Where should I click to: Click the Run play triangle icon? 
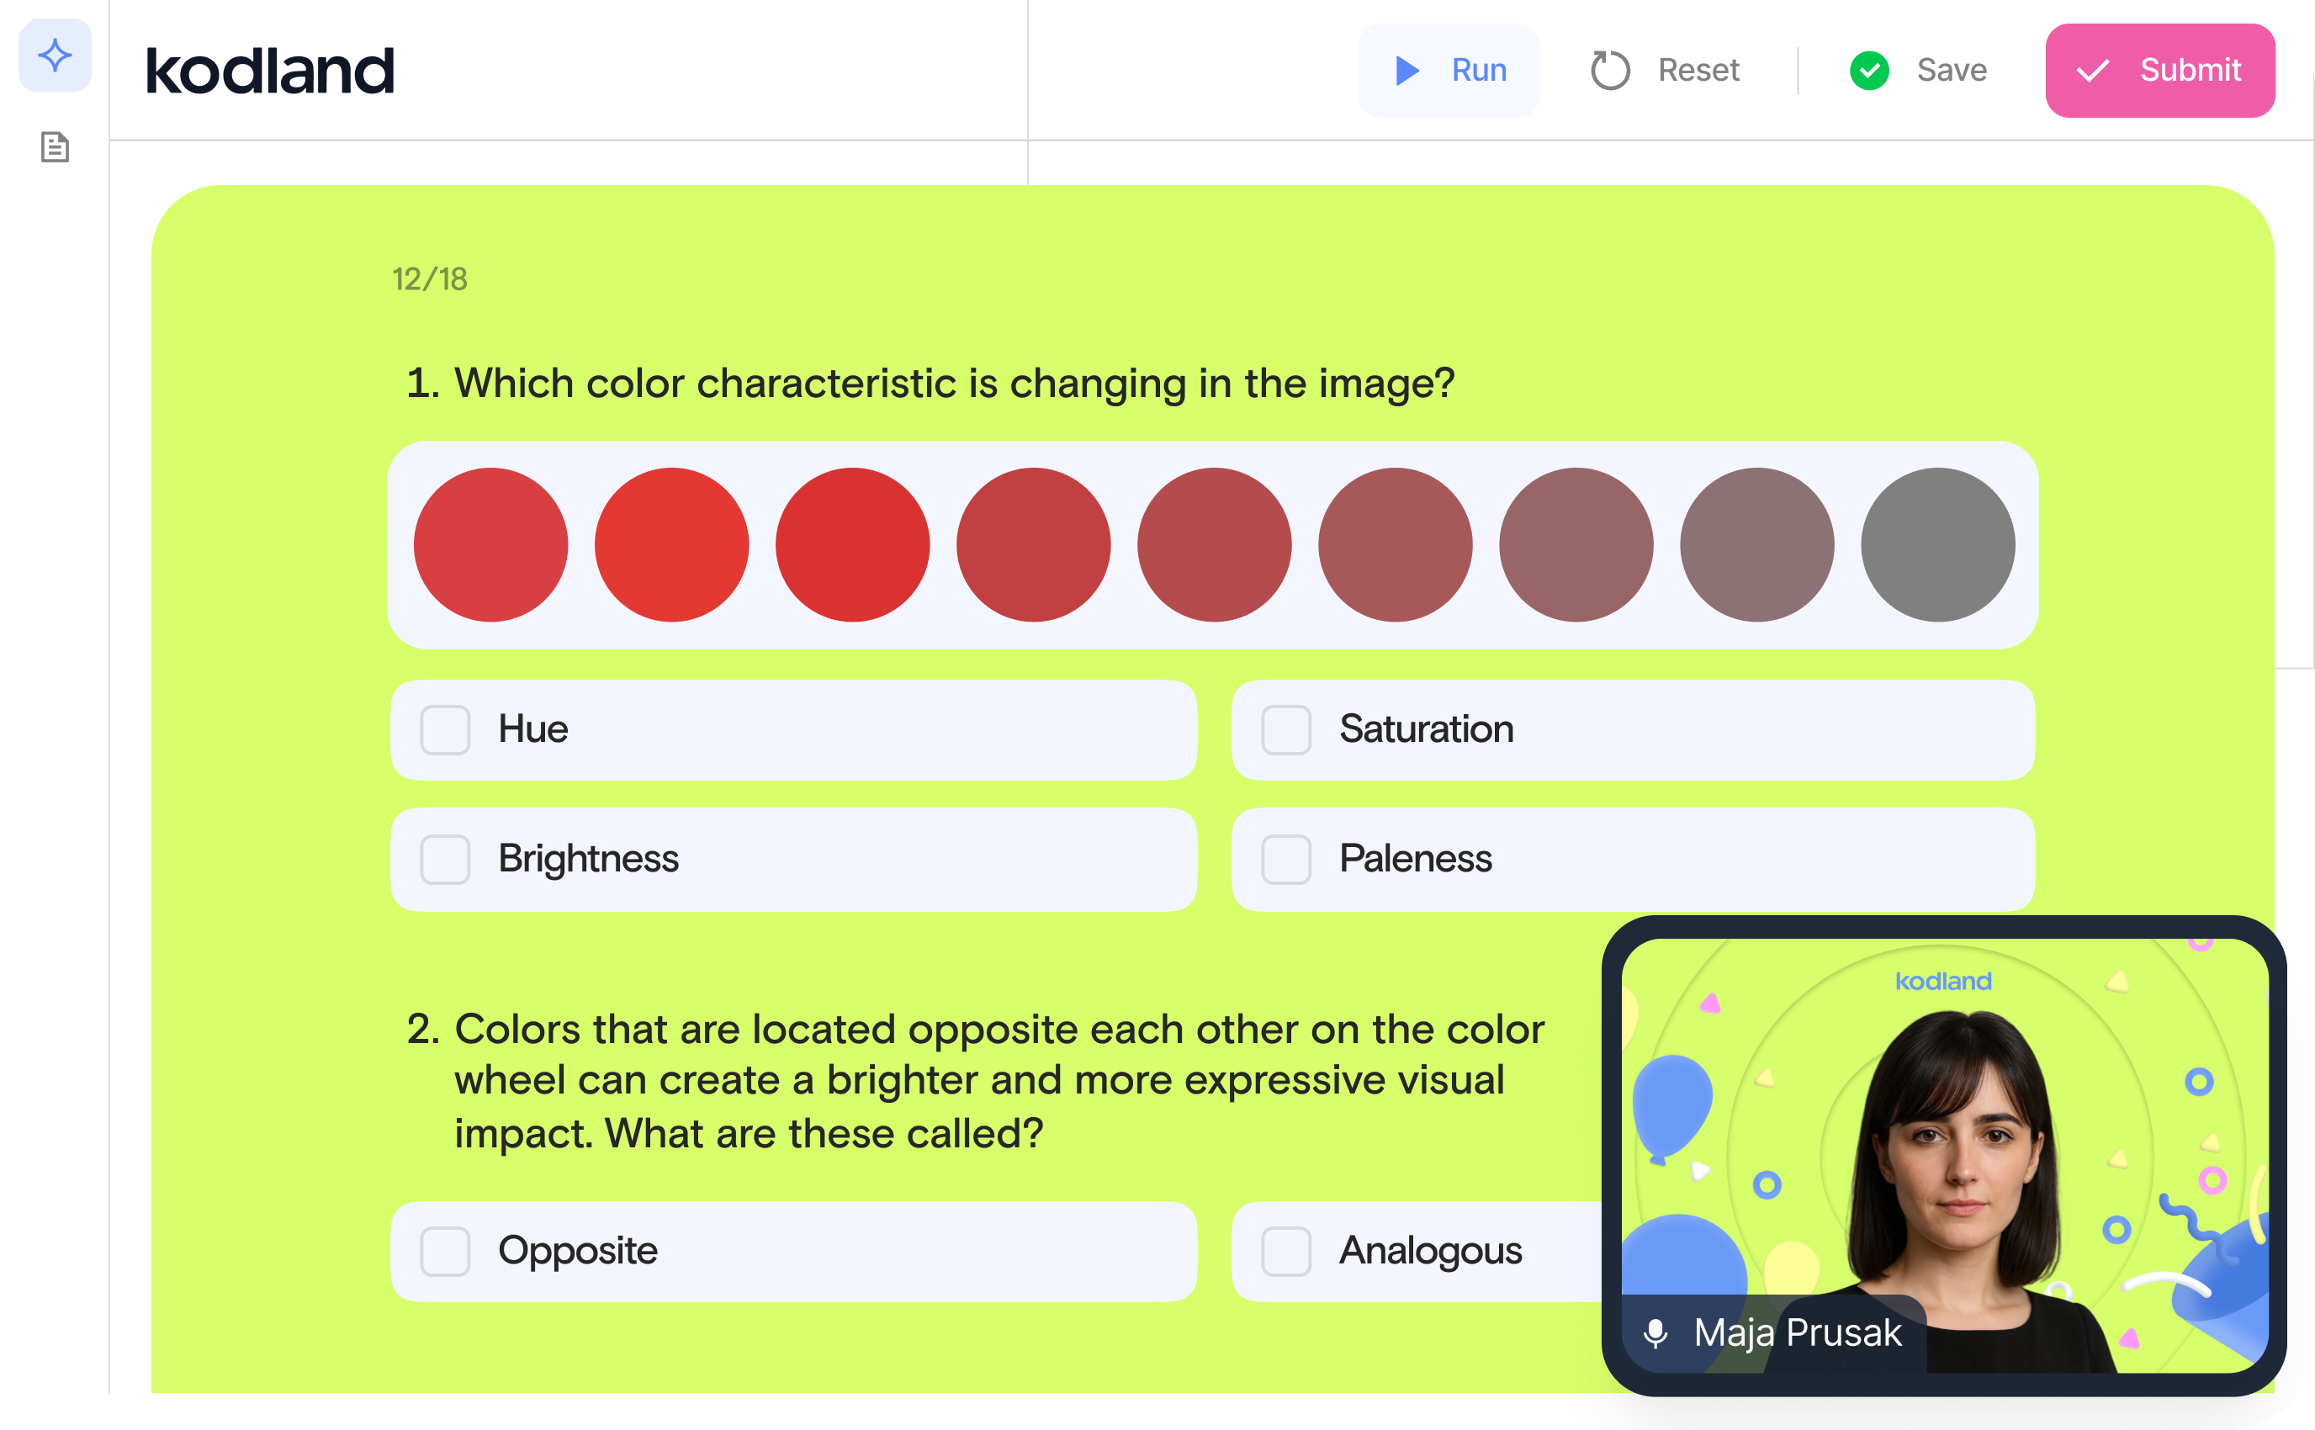1407,71
